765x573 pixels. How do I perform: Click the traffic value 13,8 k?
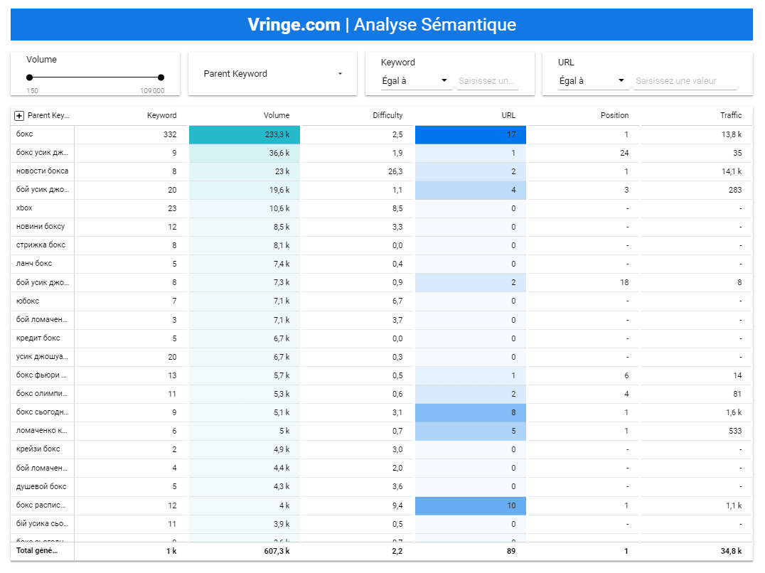pos(732,134)
